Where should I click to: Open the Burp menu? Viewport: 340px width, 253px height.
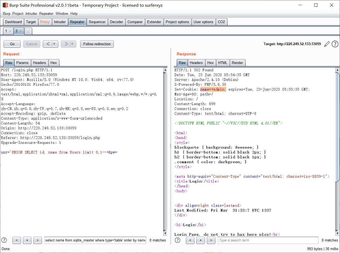click(x=6, y=13)
